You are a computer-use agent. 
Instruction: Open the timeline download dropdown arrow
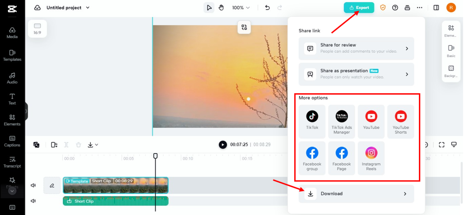(96, 145)
